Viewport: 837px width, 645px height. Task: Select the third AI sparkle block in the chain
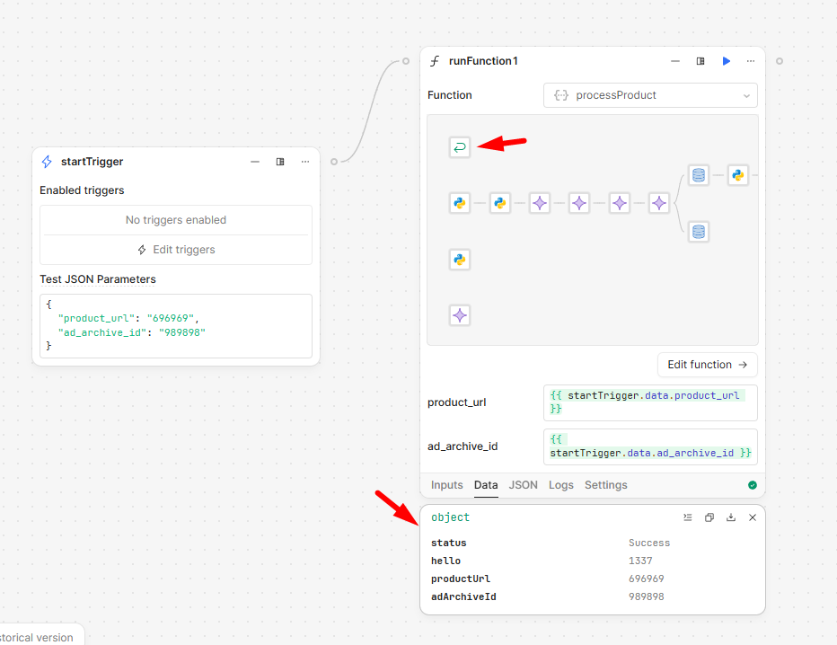pos(619,203)
